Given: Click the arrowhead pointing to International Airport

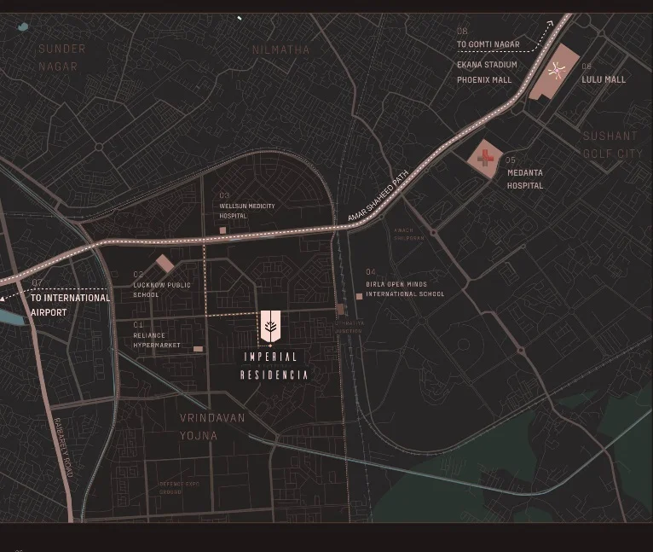Looking at the screenshot, I should coord(4,299).
